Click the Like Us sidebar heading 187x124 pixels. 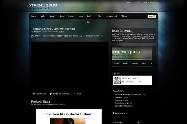(x=116, y=73)
